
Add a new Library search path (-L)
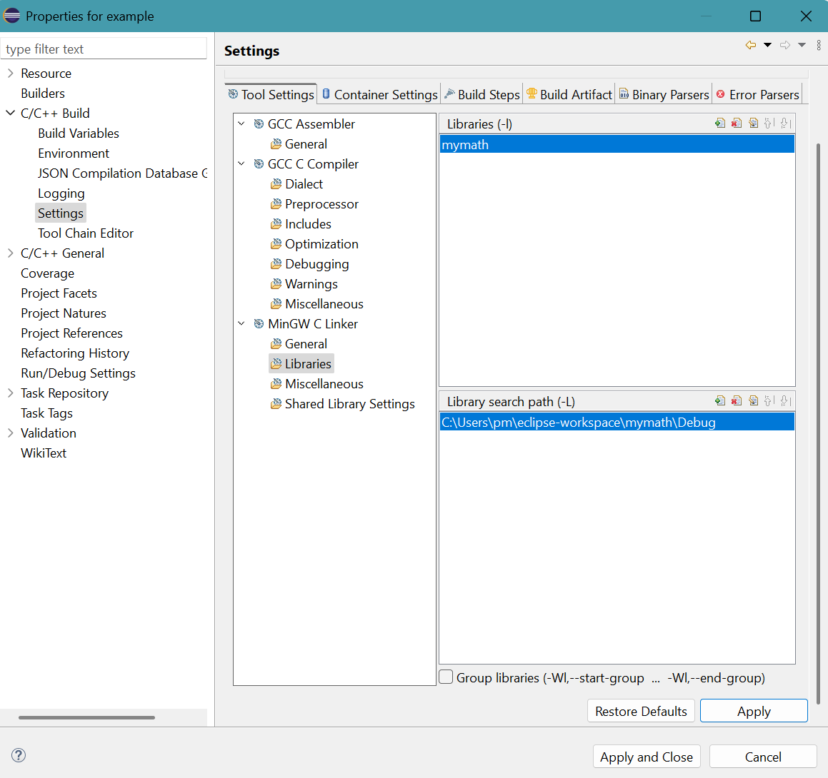(x=720, y=401)
